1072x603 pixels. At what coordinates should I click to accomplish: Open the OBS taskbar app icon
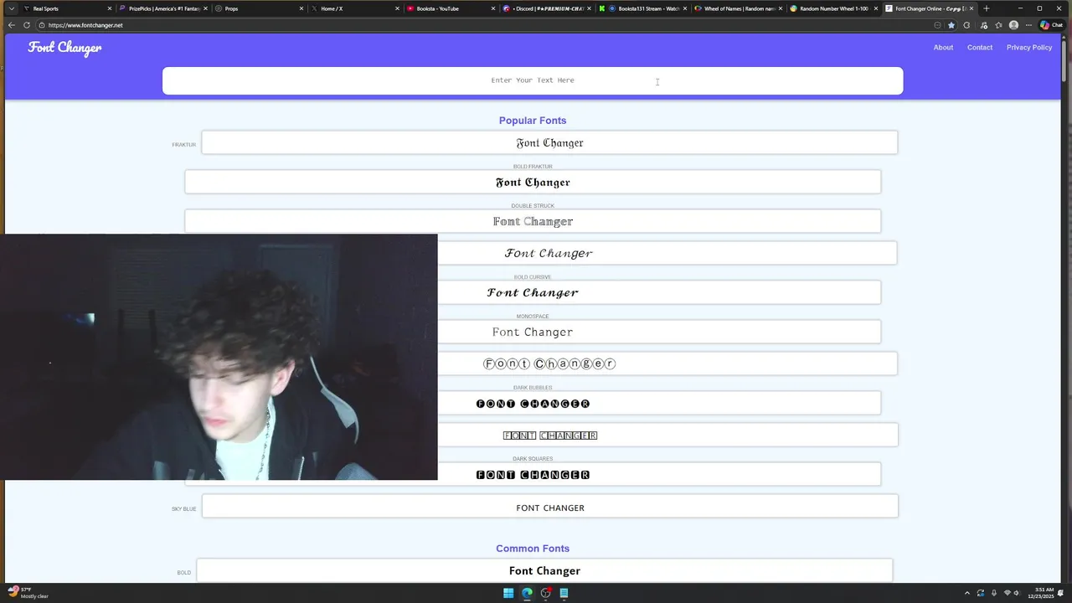tap(545, 593)
